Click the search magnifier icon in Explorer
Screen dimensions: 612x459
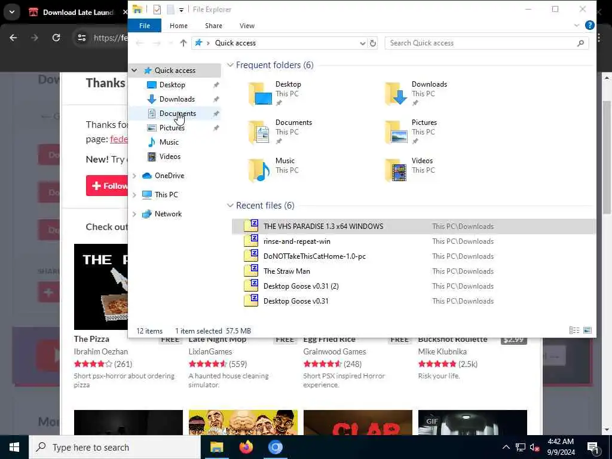click(580, 43)
